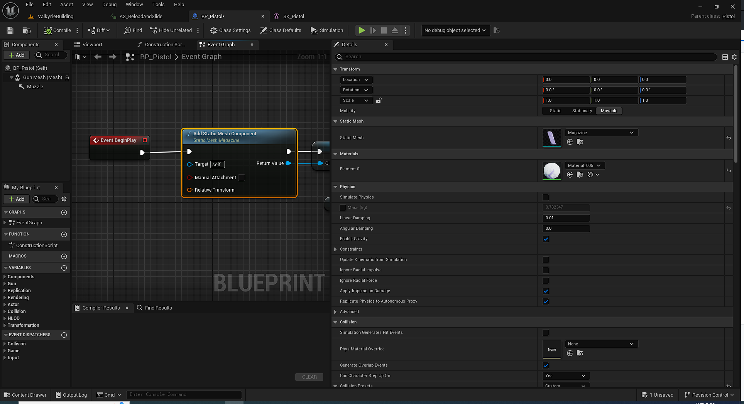Toggle Ignore Radial Impulse checkbox
This screenshot has width=744, height=404.
(x=546, y=270)
